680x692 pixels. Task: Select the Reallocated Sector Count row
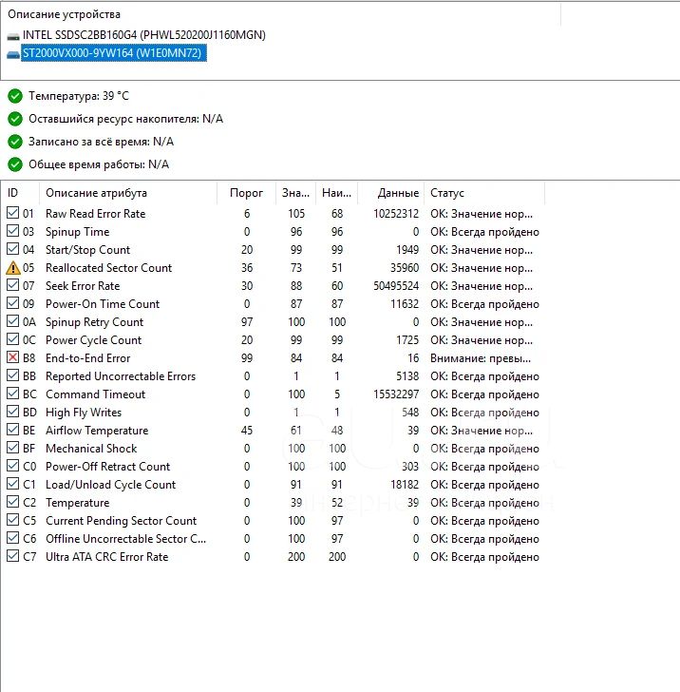click(x=108, y=268)
